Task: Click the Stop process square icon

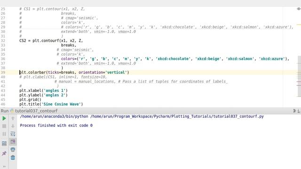Action: 4,126
